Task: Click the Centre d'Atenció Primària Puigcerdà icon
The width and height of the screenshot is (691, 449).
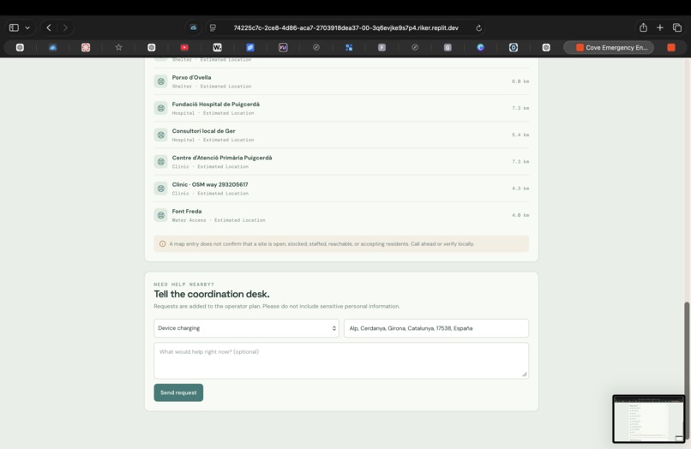Action: pos(161,162)
